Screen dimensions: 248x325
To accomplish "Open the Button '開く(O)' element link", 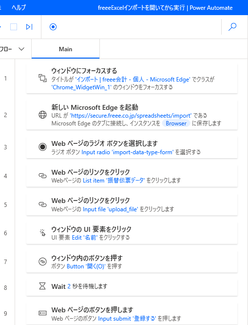I will tap(86, 266).
